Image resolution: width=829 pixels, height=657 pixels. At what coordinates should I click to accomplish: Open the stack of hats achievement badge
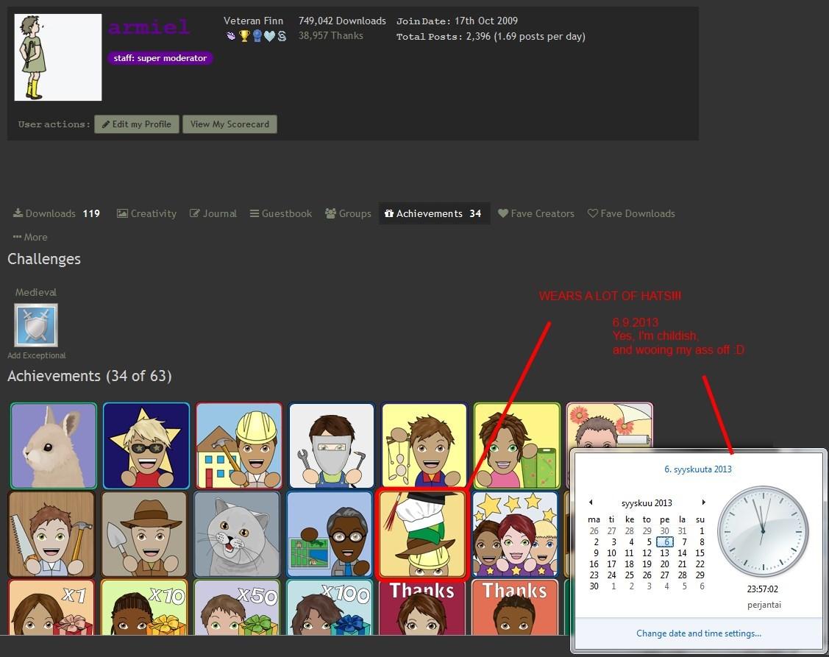(x=422, y=535)
